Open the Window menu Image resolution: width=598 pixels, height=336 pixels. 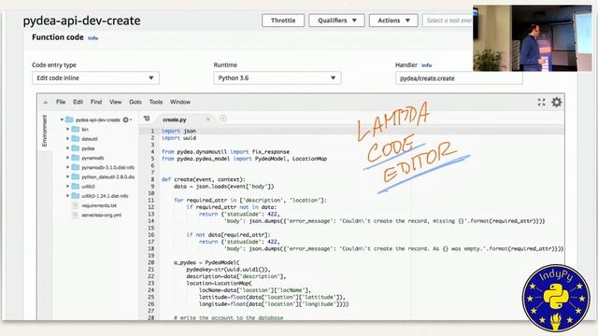tap(180, 102)
